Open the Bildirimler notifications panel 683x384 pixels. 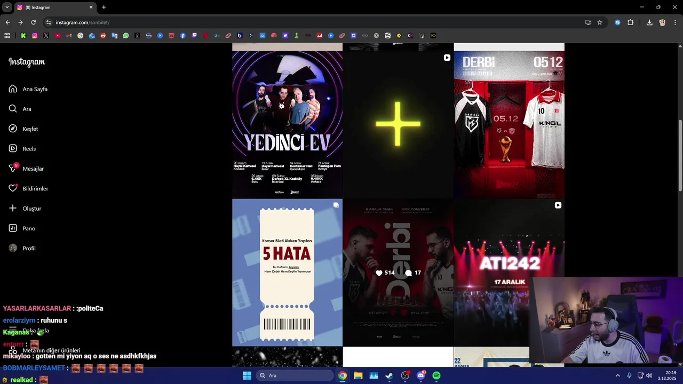(x=28, y=189)
